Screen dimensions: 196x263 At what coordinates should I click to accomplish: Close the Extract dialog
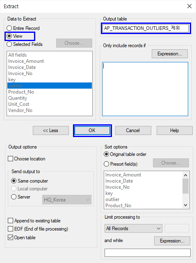[x=189, y=7]
